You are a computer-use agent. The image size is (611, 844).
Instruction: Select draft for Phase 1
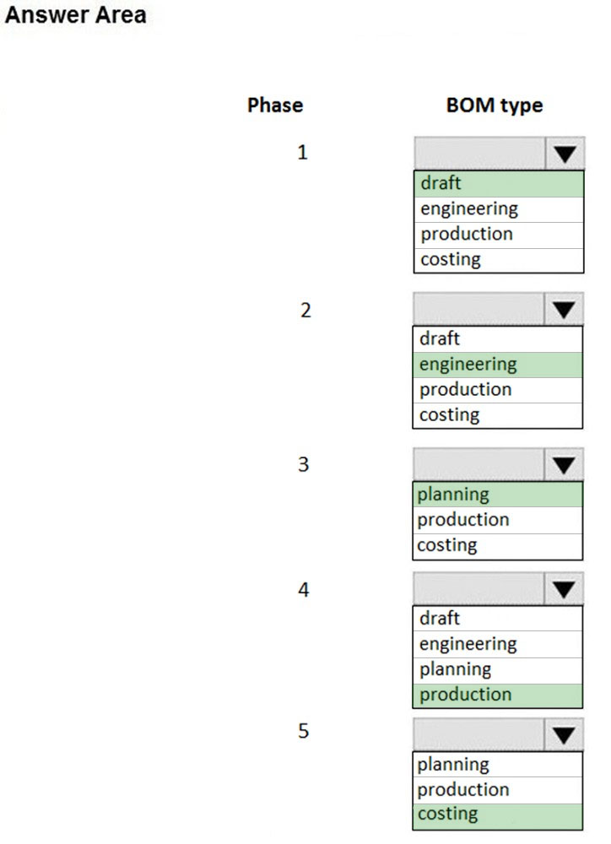(499, 183)
